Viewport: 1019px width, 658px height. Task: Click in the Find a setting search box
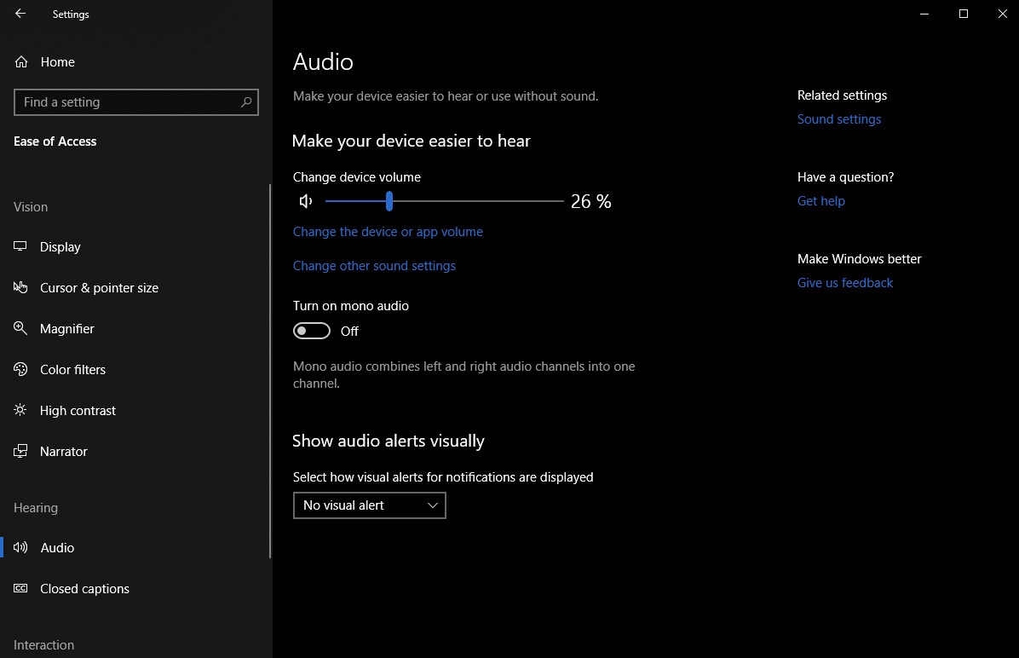135,102
